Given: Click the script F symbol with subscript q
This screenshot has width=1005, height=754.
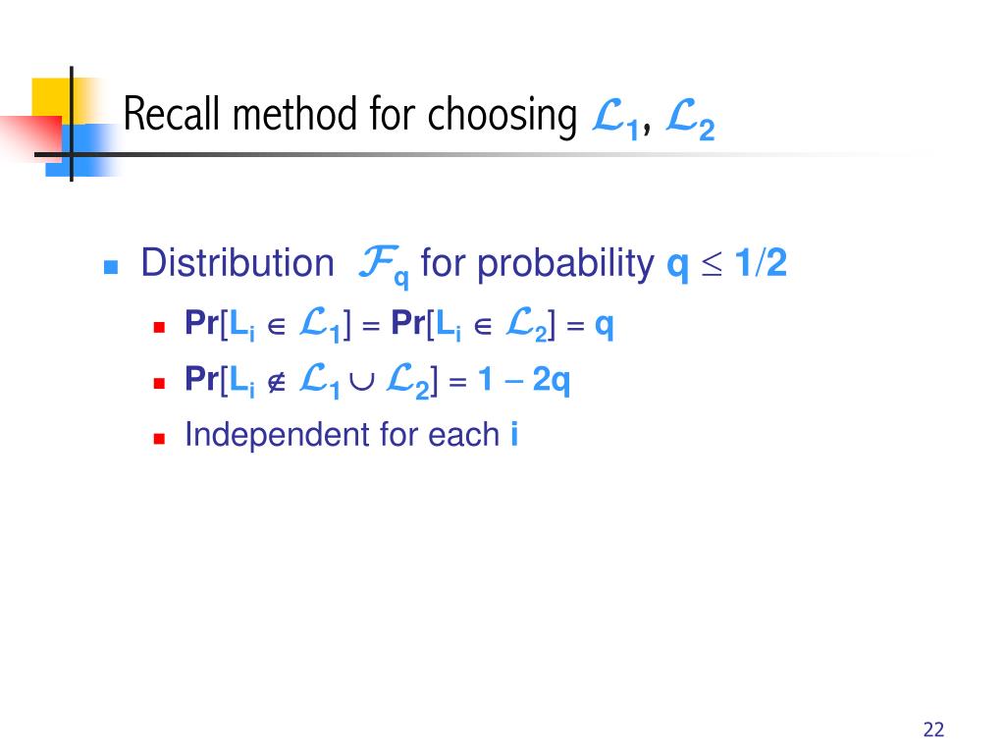Looking at the screenshot, I should point(384,265).
